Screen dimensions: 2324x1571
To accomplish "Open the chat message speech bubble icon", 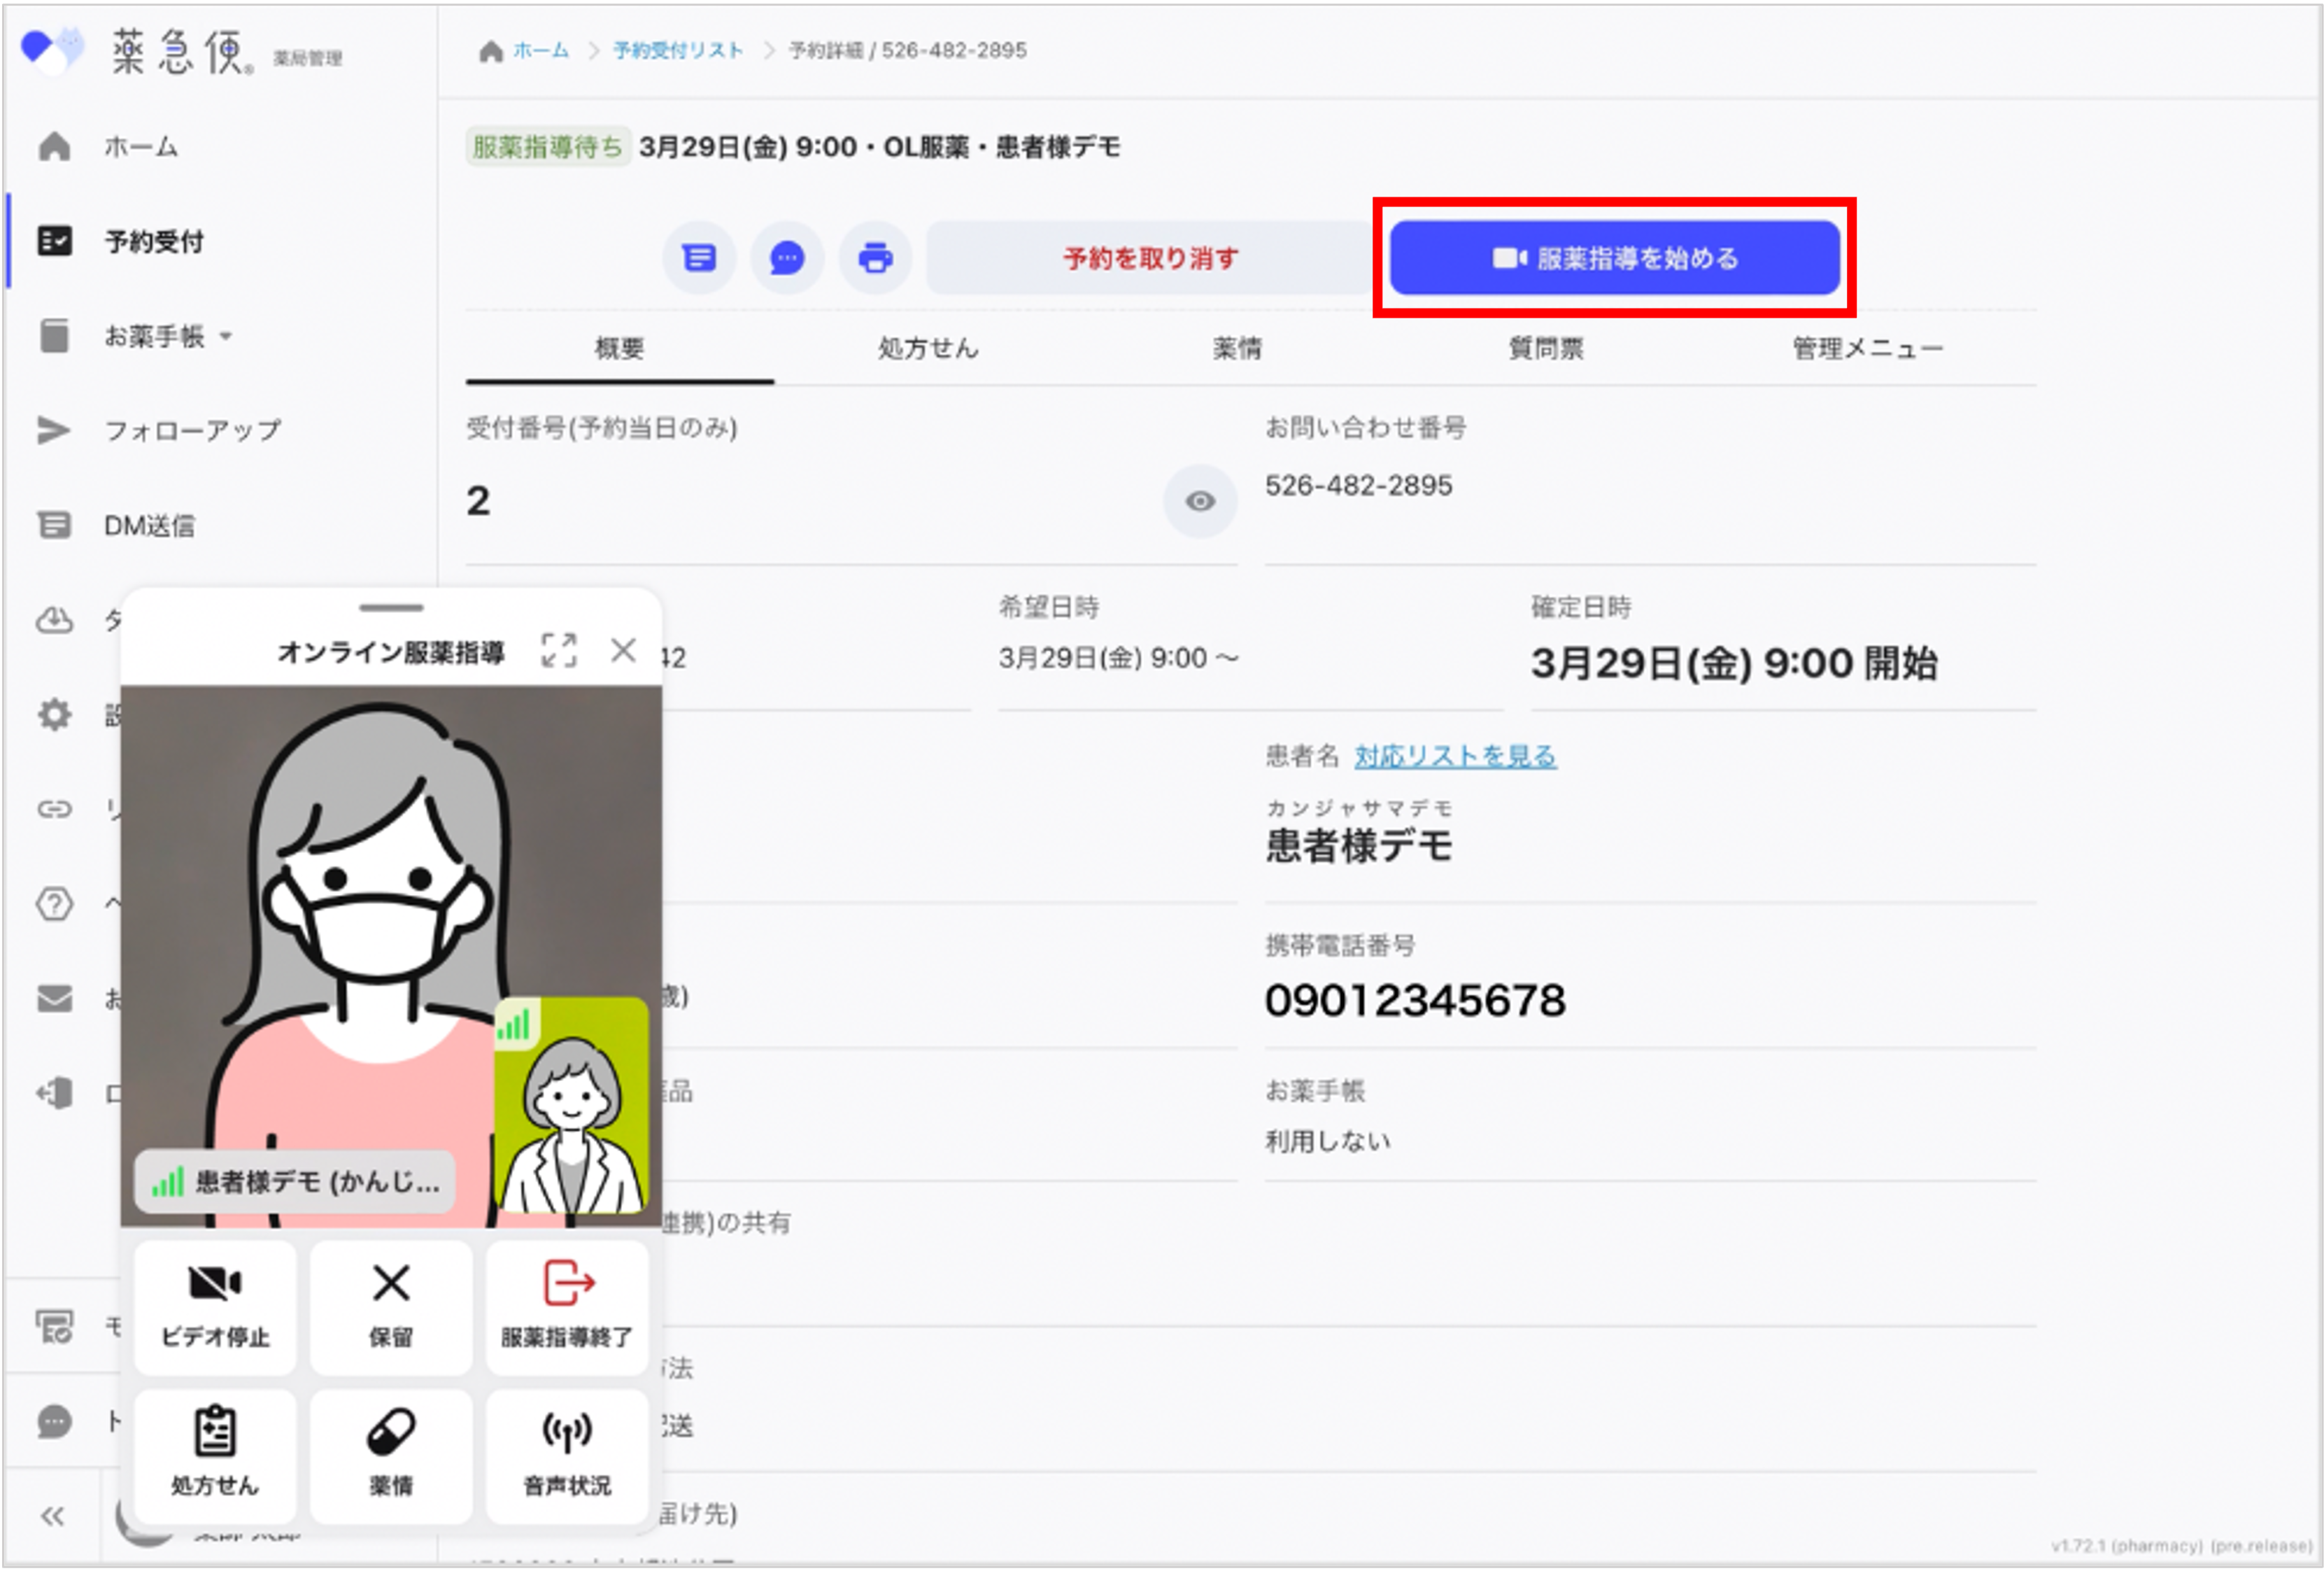I will pyautogui.click(x=787, y=257).
